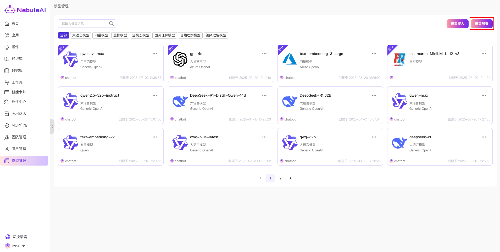
Task: Click the 模型管理 breadcrumb title
Action: 61,6
